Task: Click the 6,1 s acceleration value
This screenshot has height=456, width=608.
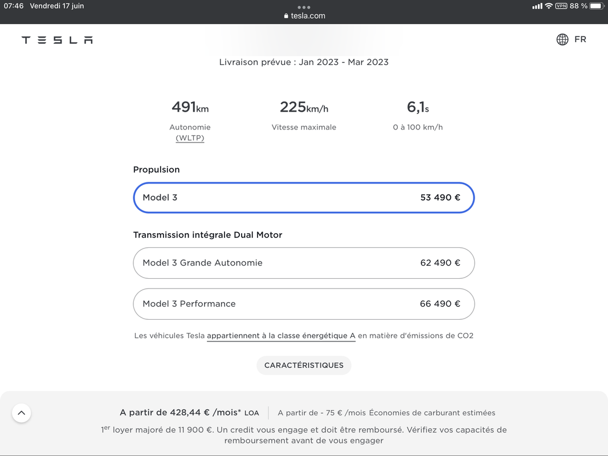Action: coord(418,107)
